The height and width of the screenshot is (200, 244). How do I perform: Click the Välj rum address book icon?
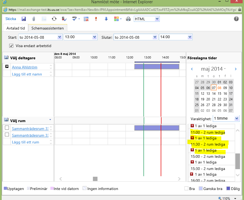tap(6, 120)
